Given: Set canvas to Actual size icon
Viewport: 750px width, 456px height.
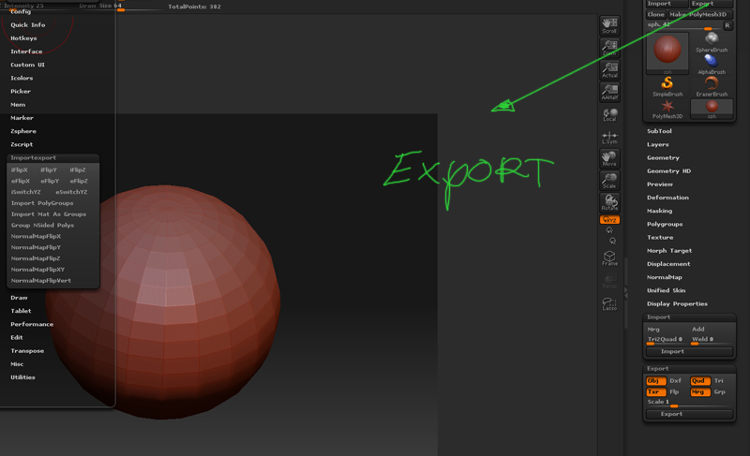Looking at the screenshot, I should click(x=609, y=69).
